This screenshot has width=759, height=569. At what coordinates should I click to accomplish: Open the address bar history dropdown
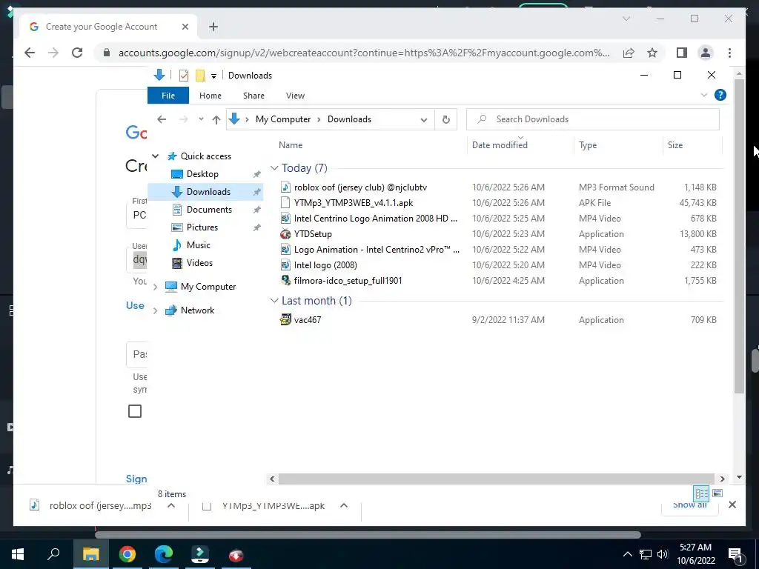[x=423, y=119]
